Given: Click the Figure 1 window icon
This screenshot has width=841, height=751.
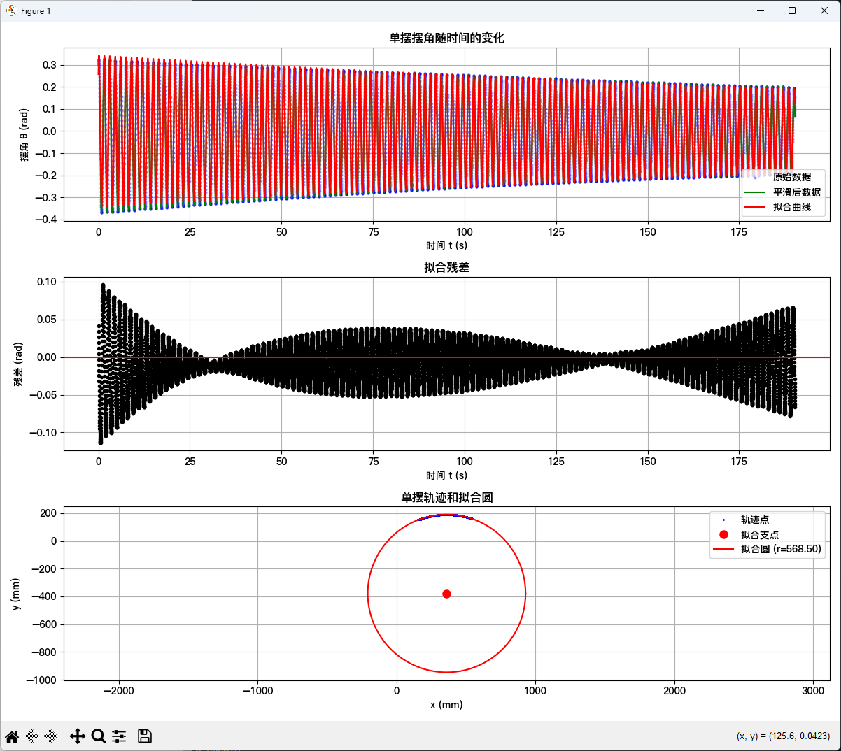Looking at the screenshot, I should click(11, 10).
